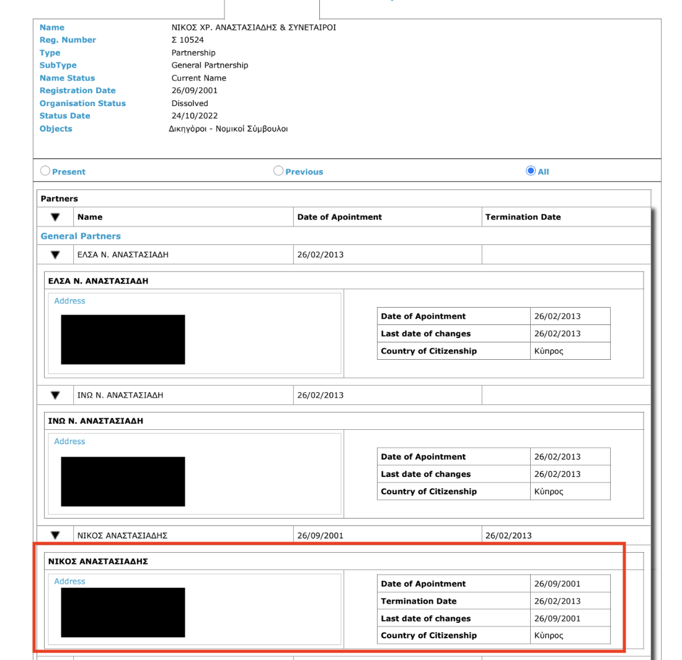This screenshot has width=682, height=660.
Task: Click the Termination Date column header
Action: tap(523, 217)
